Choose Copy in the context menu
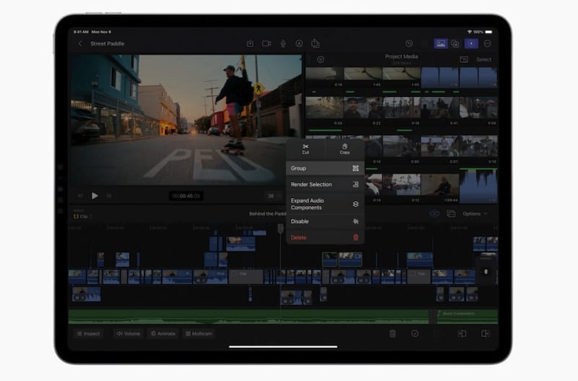The image size is (578, 381). tap(345, 149)
